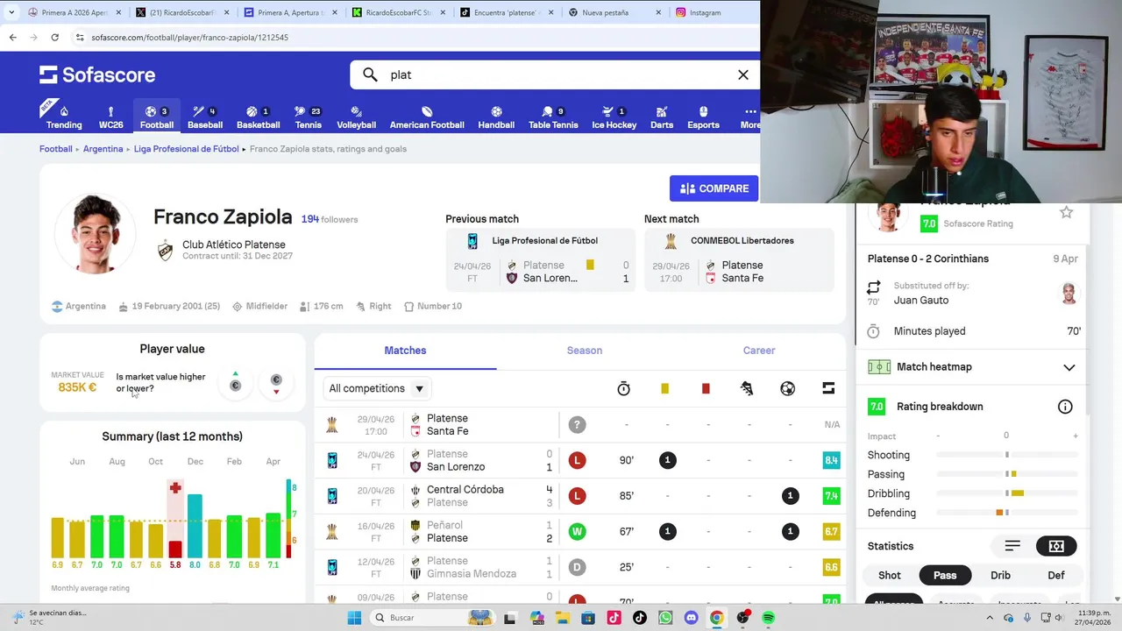The height and width of the screenshot is (631, 1122).
Task: Open the Ice Hockey section
Action: coord(614,117)
